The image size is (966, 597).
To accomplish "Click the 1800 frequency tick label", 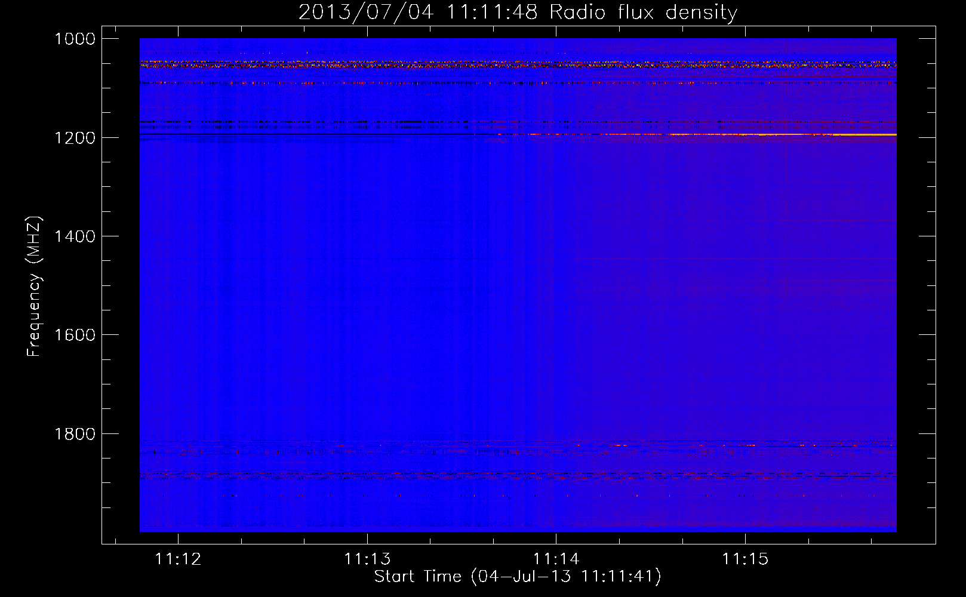I will pyautogui.click(x=75, y=434).
